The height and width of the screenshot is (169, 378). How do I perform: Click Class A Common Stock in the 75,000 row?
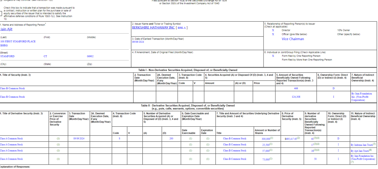click(11, 159)
